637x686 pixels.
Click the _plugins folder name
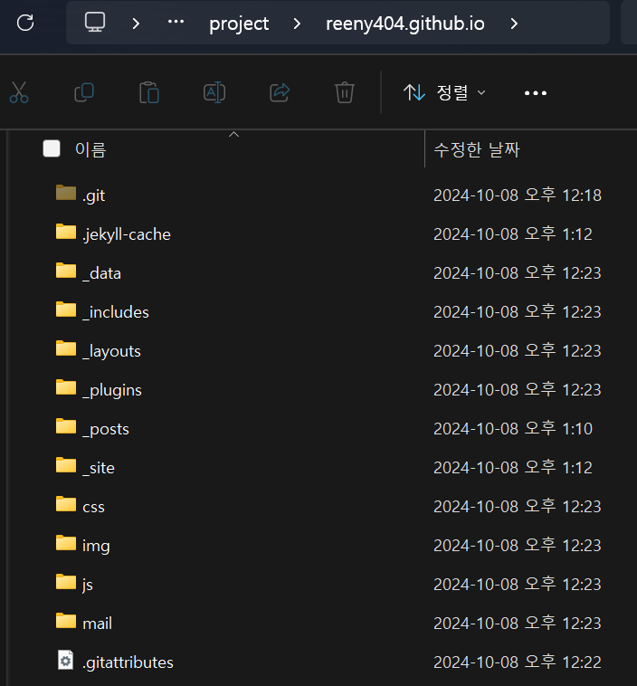coord(112,390)
